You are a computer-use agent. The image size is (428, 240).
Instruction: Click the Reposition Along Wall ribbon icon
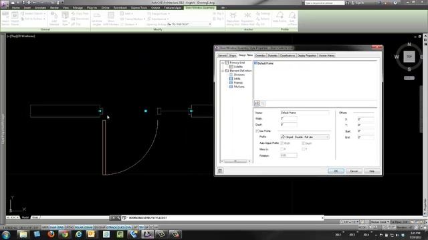(233, 19)
